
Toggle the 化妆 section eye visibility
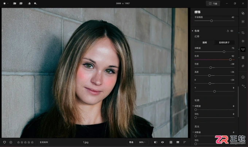(x=232, y=31)
